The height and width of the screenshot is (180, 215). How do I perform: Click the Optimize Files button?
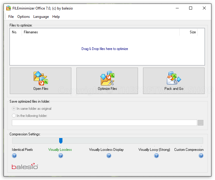pyautogui.click(x=107, y=81)
